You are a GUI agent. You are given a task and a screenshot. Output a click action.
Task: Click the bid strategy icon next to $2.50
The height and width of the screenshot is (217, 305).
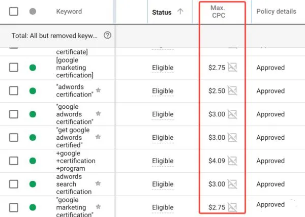232,91
